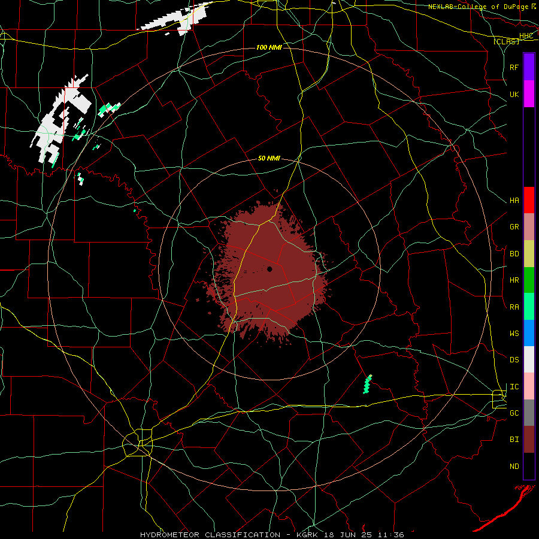
Task: Select the IC light pink legend swatch
Action: click(x=529, y=386)
